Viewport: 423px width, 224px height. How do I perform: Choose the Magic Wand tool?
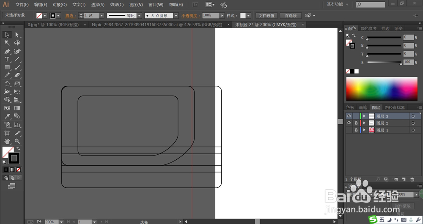click(x=7, y=43)
